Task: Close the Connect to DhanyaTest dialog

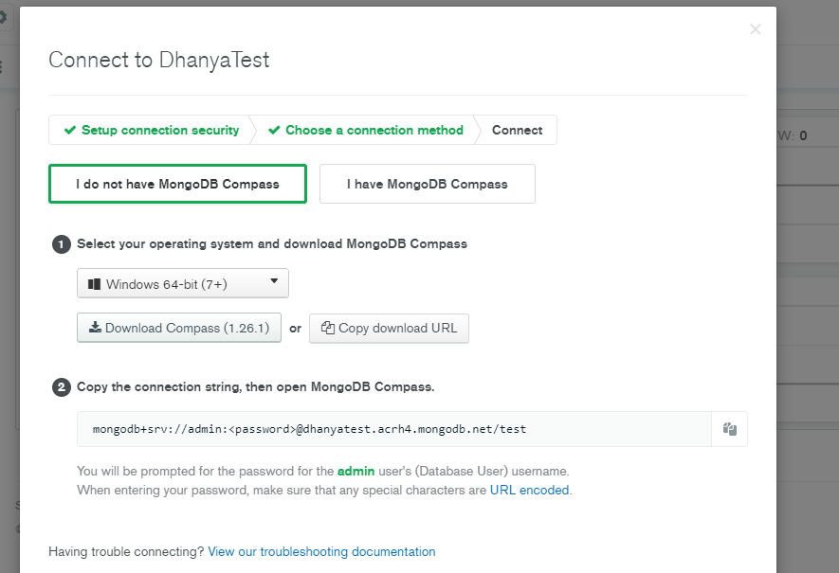Action: [755, 29]
